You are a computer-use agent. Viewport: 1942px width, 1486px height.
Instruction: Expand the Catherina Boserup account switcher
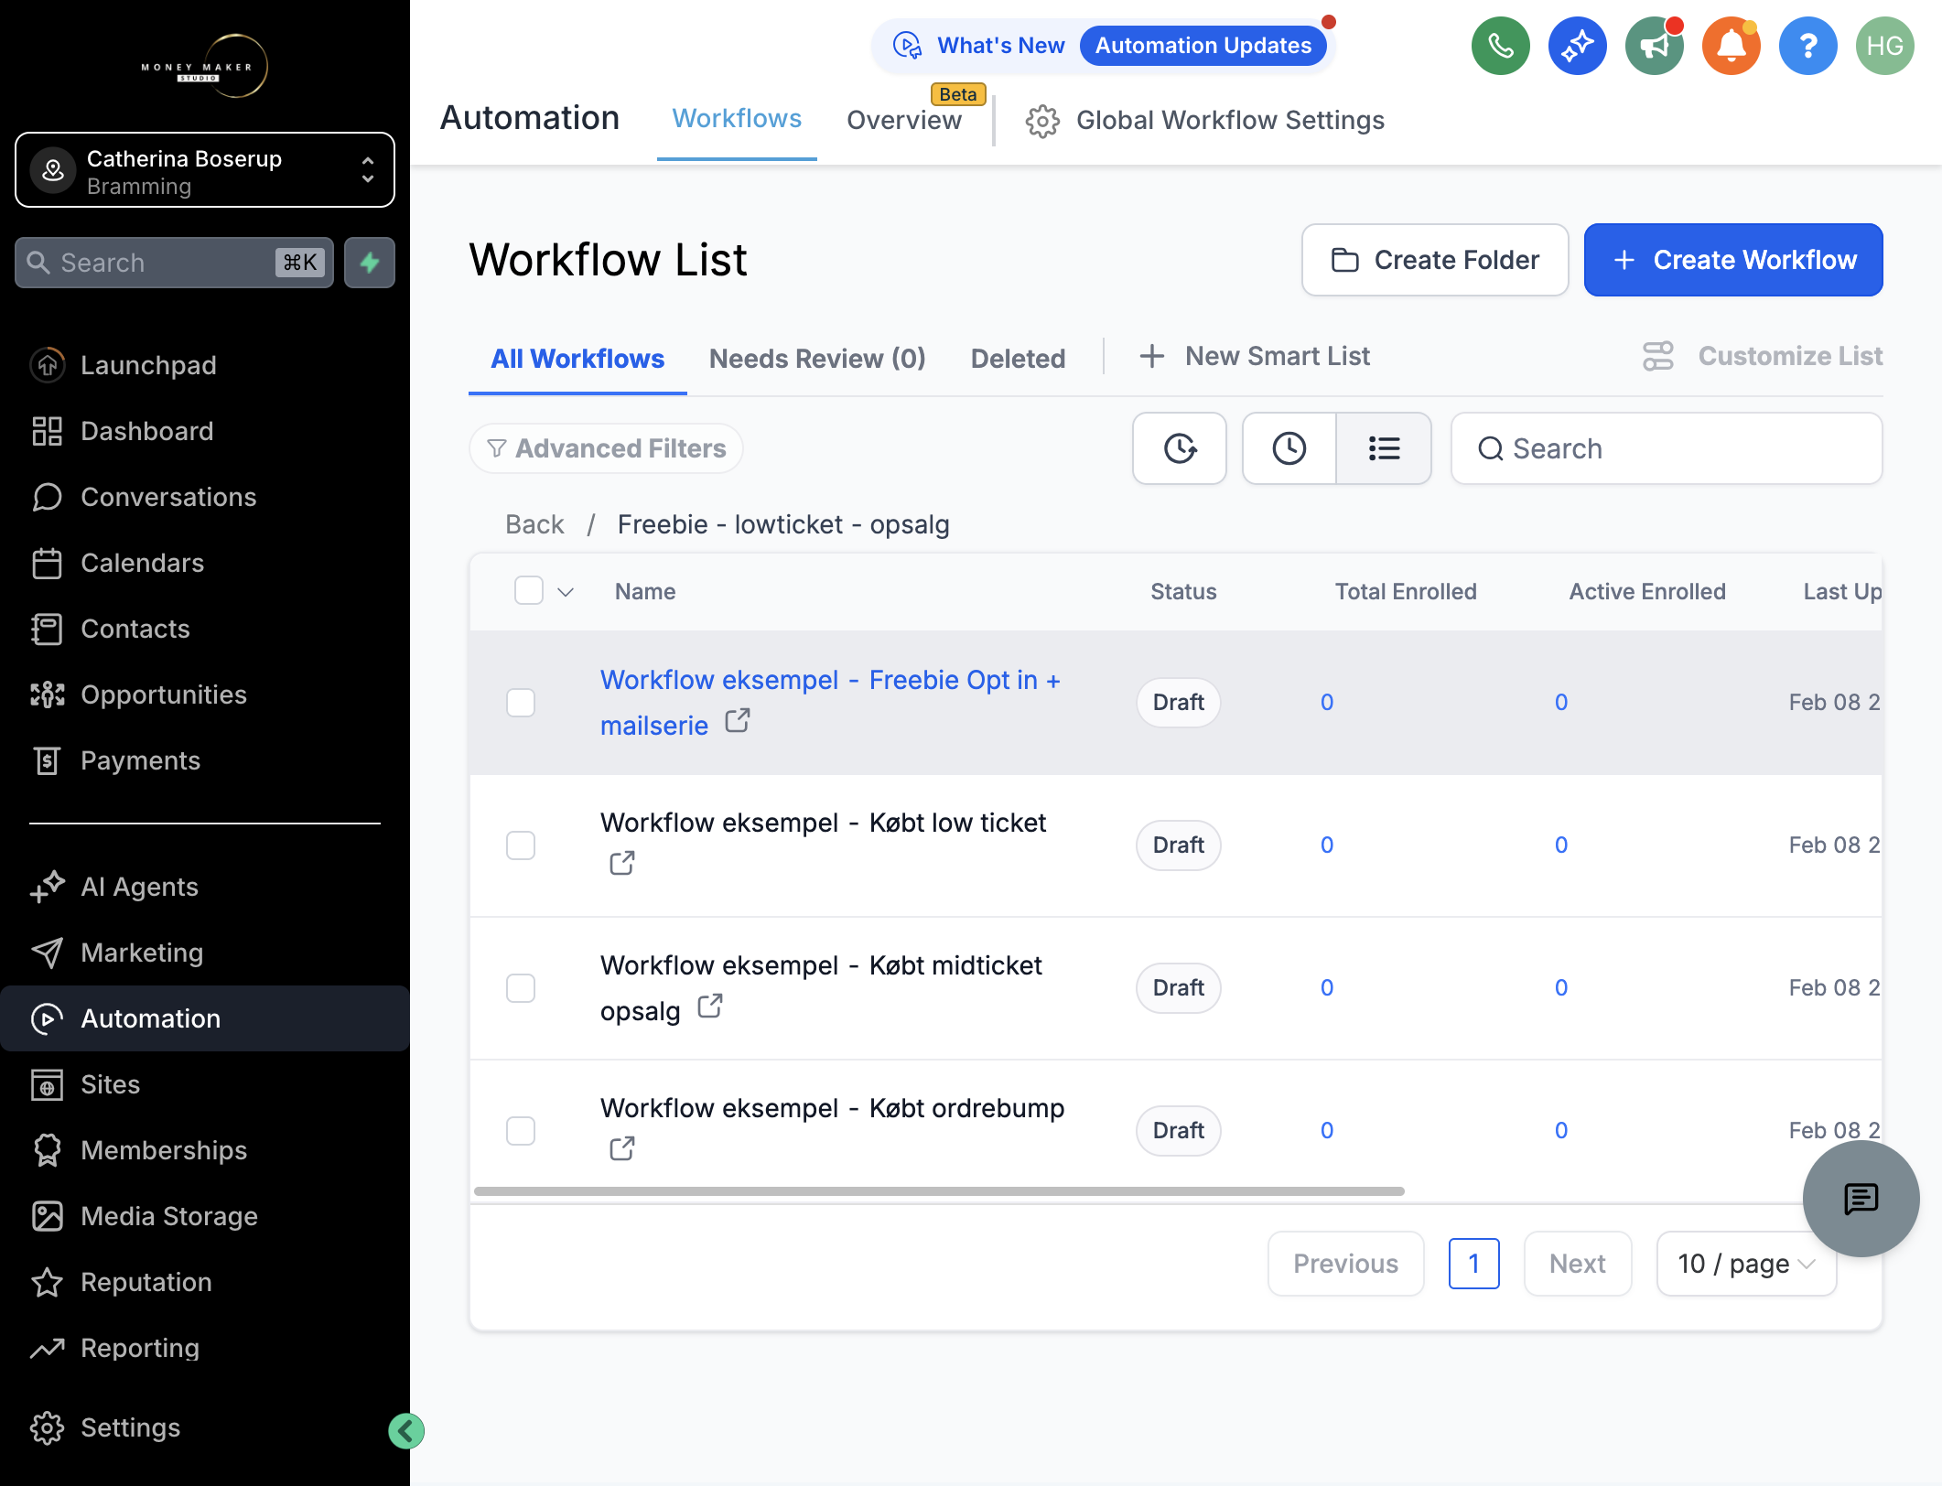tap(205, 170)
